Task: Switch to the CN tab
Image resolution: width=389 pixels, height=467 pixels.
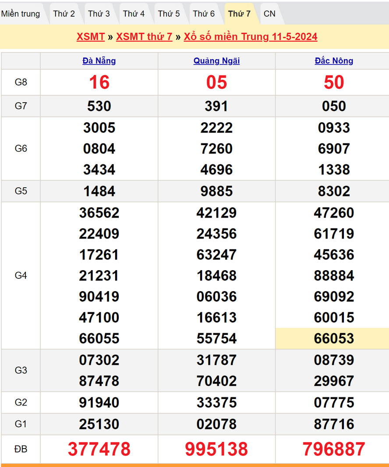Action: (x=269, y=14)
